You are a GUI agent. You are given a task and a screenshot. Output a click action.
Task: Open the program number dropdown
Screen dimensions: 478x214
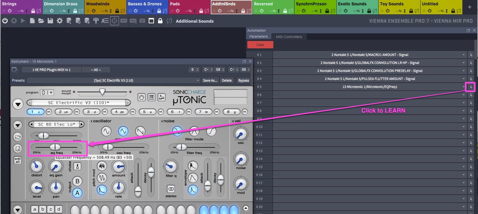point(47,92)
